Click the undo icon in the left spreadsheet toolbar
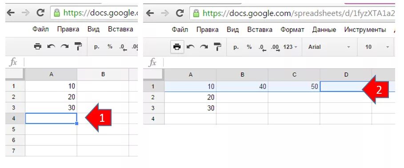The image size is (404, 168). [51, 46]
